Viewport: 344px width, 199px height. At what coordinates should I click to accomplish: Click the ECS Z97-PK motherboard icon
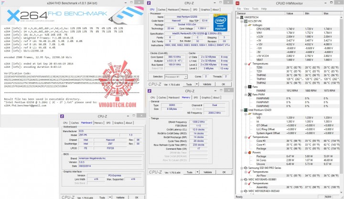246,21
